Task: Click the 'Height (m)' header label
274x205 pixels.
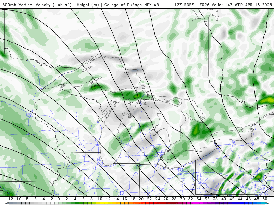Action: (x=88, y=5)
